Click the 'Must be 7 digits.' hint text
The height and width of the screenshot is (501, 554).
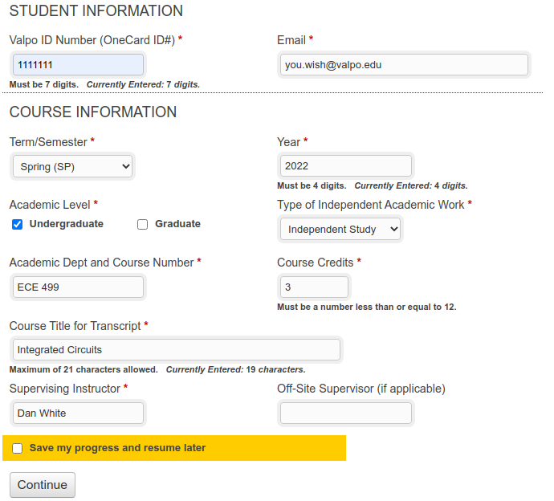tap(44, 84)
